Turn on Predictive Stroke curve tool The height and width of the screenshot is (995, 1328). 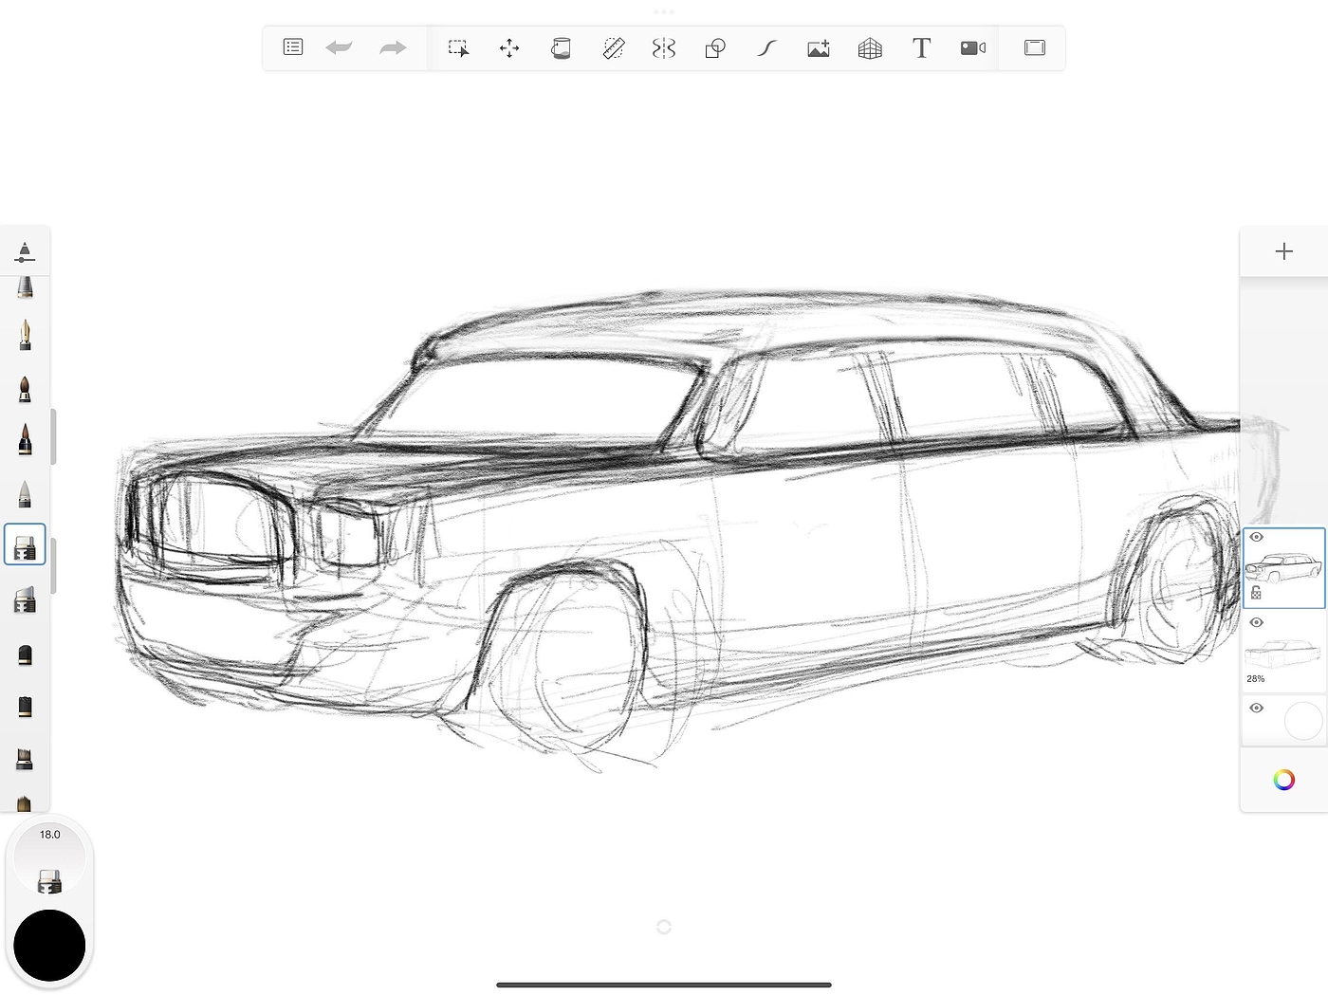766,48
